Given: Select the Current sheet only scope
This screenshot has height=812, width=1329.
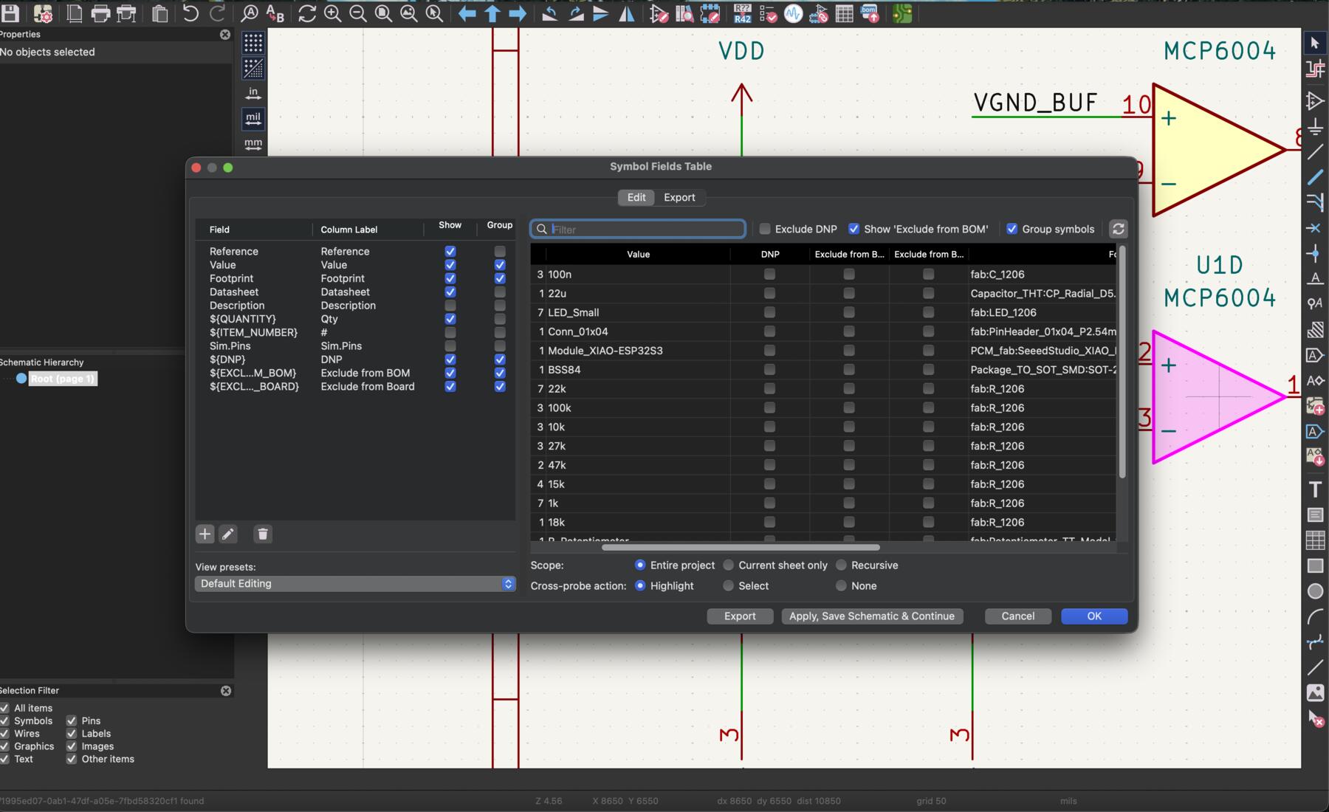Looking at the screenshot, I should 729,565.
